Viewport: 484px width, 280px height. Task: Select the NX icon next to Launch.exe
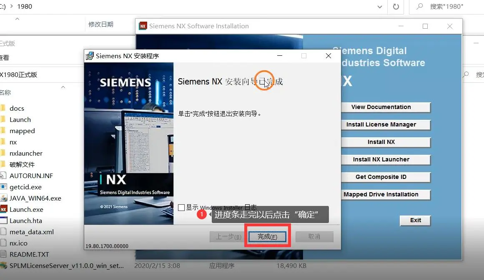pos(3,209)
